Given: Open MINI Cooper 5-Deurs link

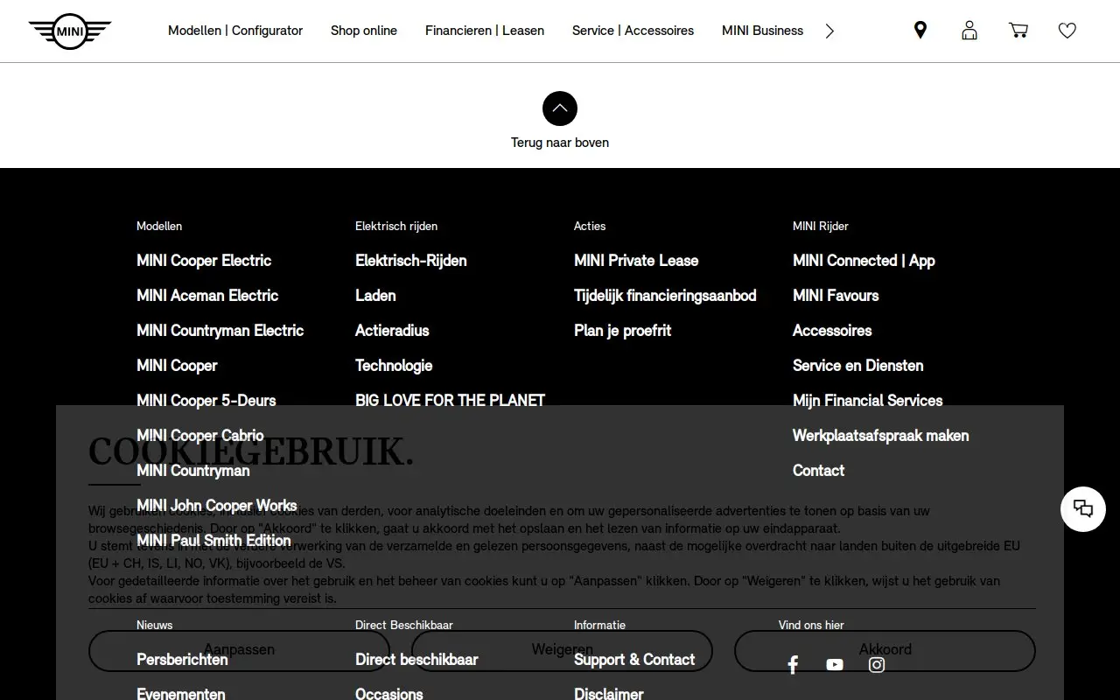Looking at the screenshot, I should pos(206,401).
